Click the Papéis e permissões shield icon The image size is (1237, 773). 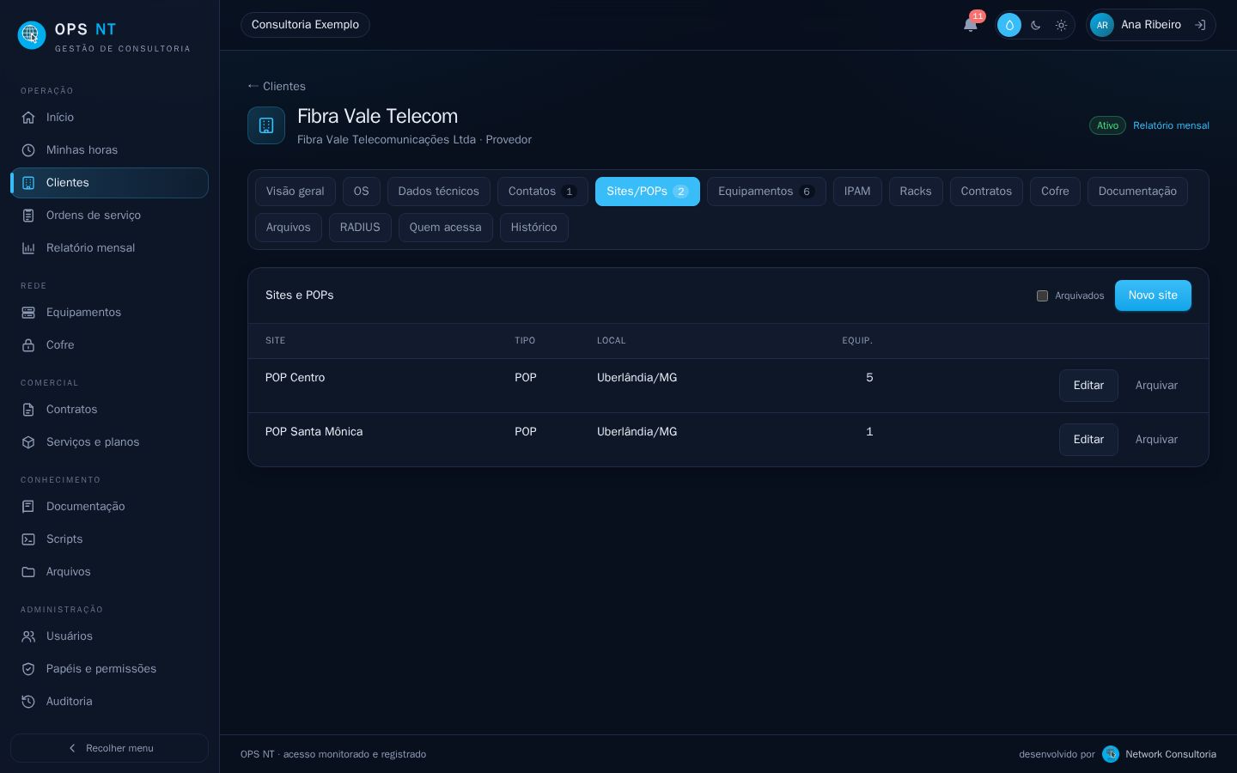[x=28, y=669]
